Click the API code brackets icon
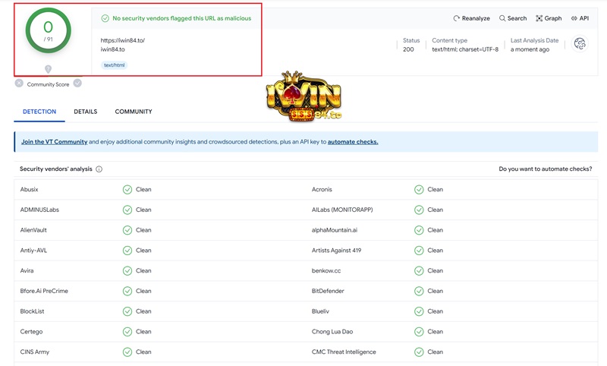Screen dimensions: 607x366 [574, 18]
